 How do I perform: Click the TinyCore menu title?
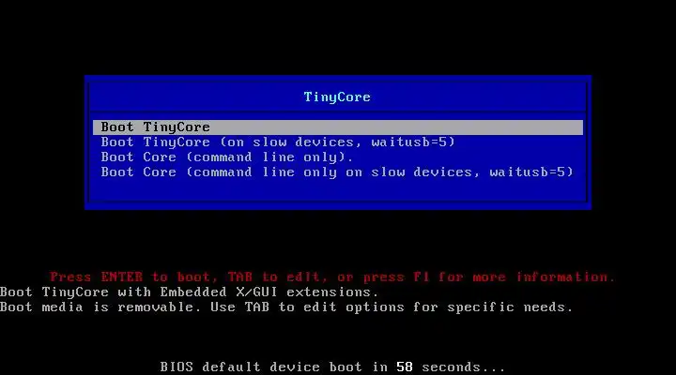click(x=337, y=97)
